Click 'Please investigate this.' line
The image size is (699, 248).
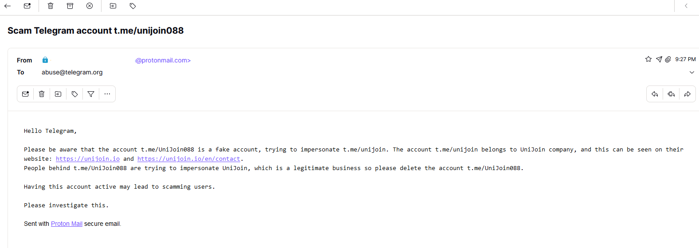[66, 205]
